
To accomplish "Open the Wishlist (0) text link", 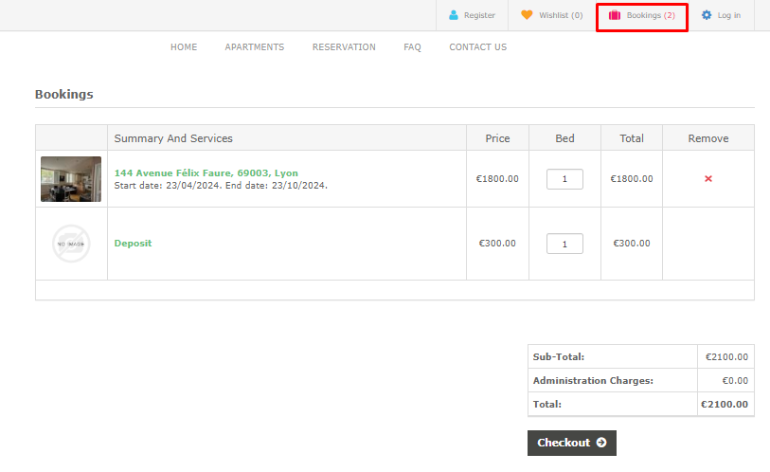I will click(561, 15).
